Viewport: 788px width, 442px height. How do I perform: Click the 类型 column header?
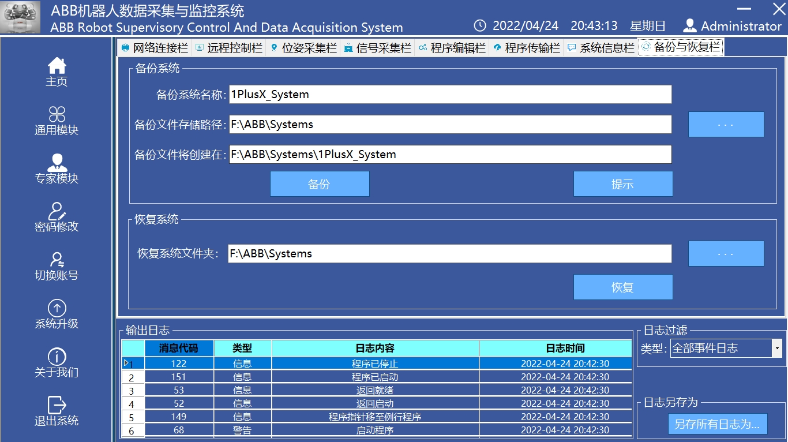click(x=242, y=348)
